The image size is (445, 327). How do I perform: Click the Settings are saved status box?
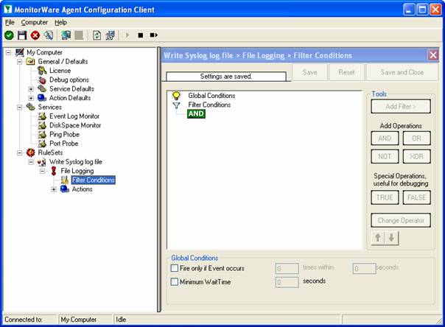pyautogui.click(x=226, y=77)
